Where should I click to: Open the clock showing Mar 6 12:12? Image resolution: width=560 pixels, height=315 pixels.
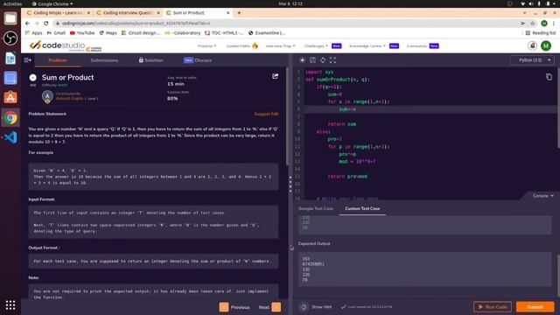point(290,3)
